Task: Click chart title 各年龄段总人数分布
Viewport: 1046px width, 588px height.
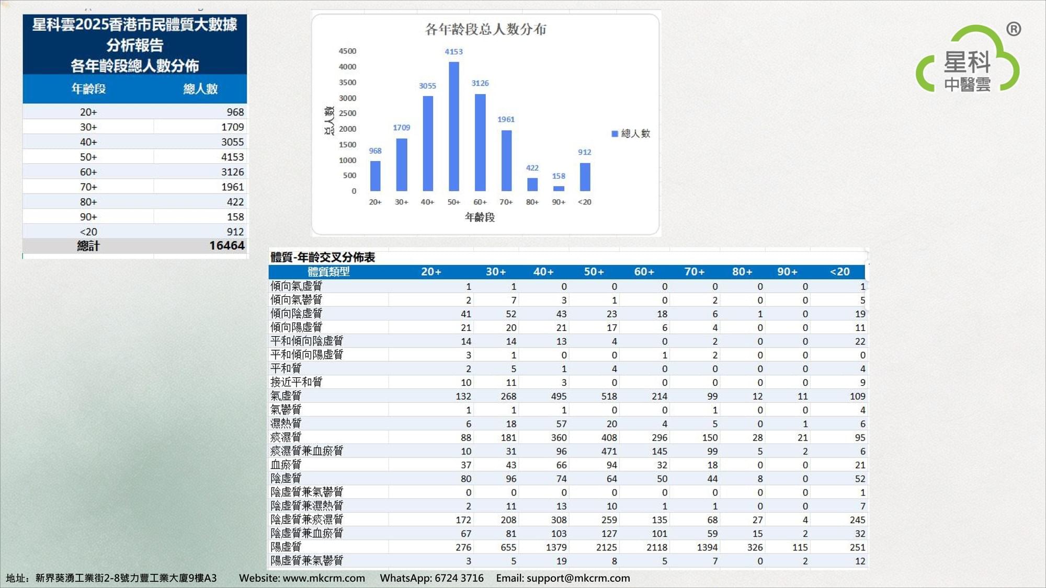Action: tap(485, 29)
